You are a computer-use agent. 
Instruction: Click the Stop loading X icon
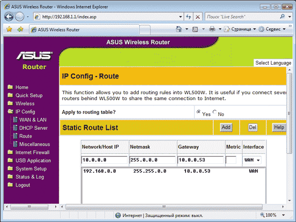(x=198, y=17)
